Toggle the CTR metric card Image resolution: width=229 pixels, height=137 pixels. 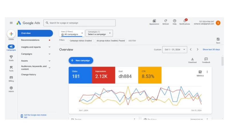(x=150, y=75)
